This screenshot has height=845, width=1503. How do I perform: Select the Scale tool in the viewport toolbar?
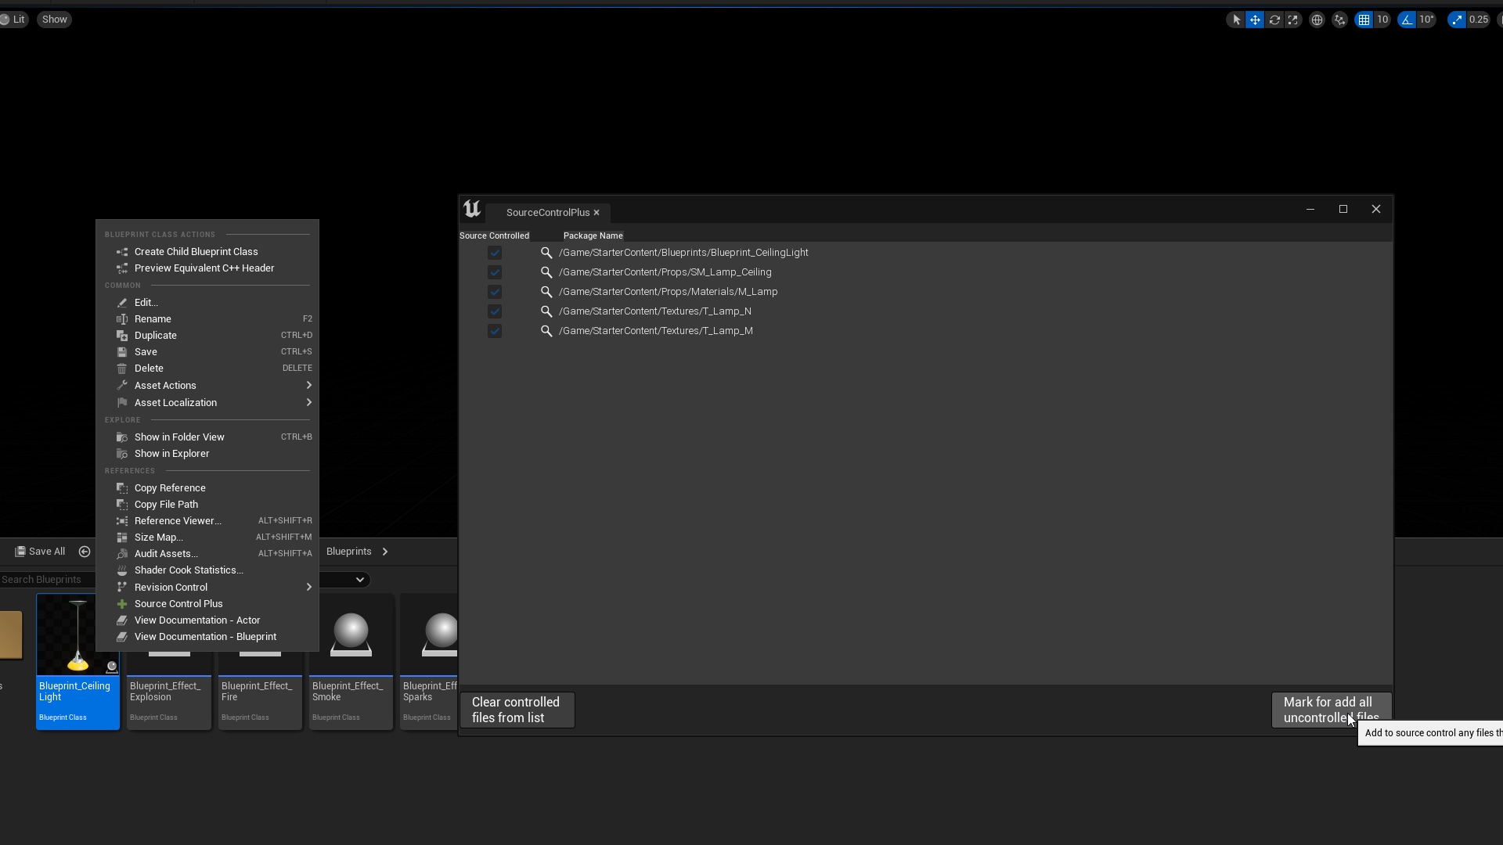[x=1292, y=20]
